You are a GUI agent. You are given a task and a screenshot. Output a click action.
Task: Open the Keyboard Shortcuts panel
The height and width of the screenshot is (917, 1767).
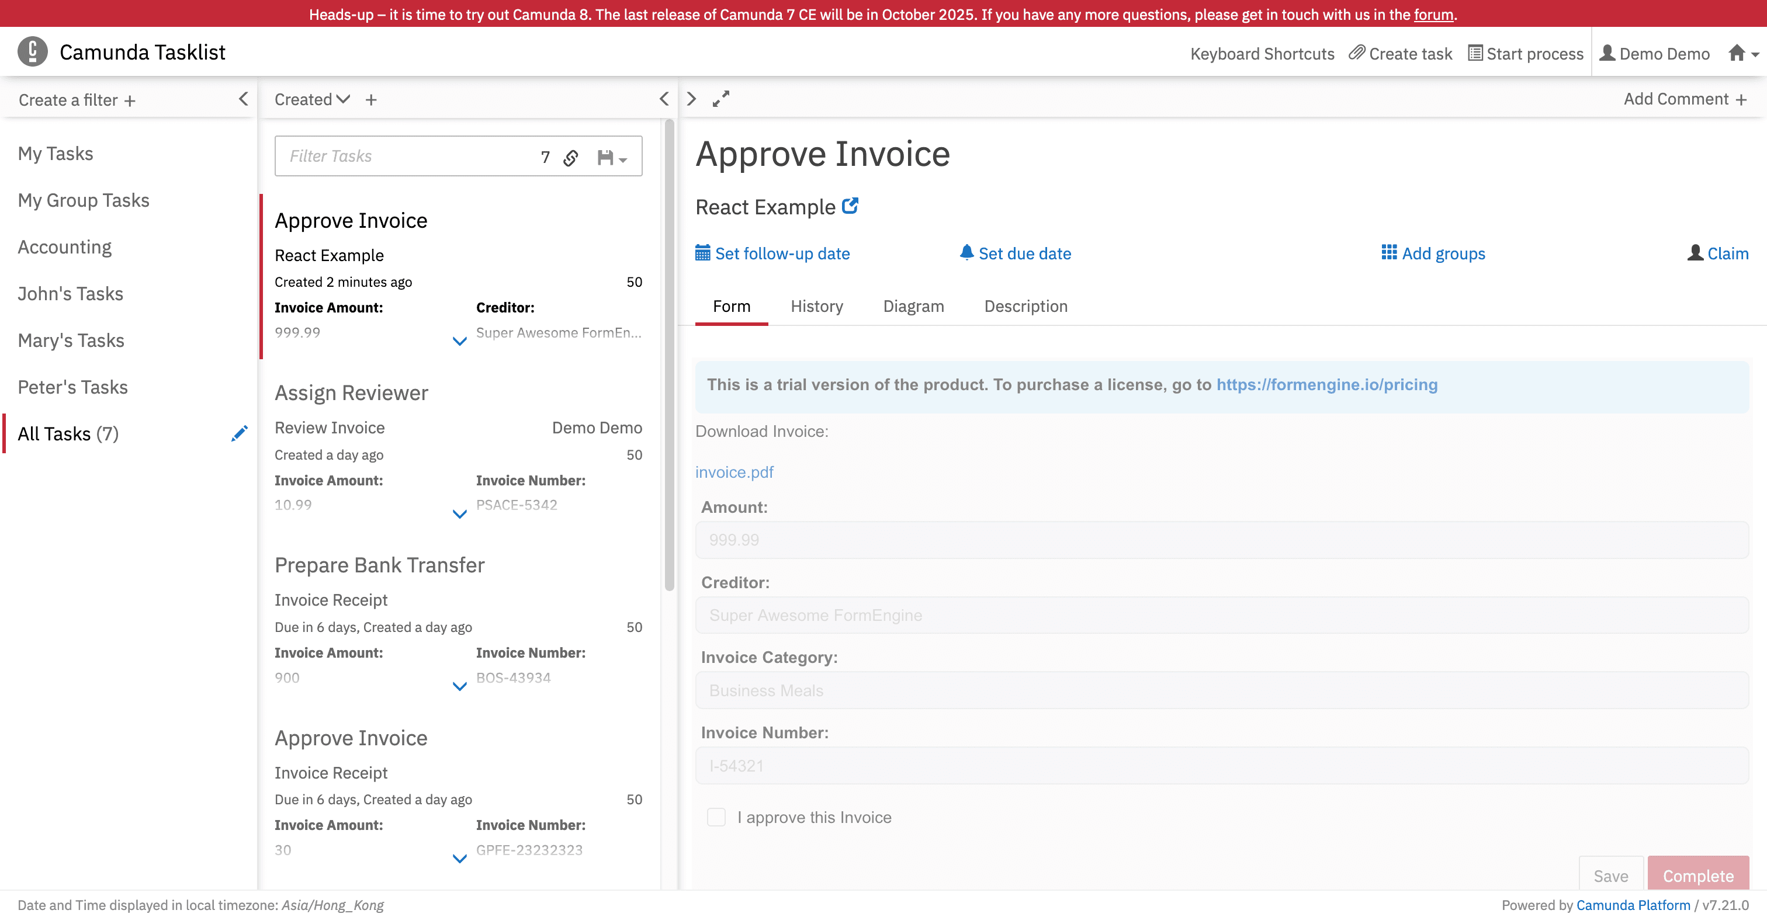(1262, 53)
